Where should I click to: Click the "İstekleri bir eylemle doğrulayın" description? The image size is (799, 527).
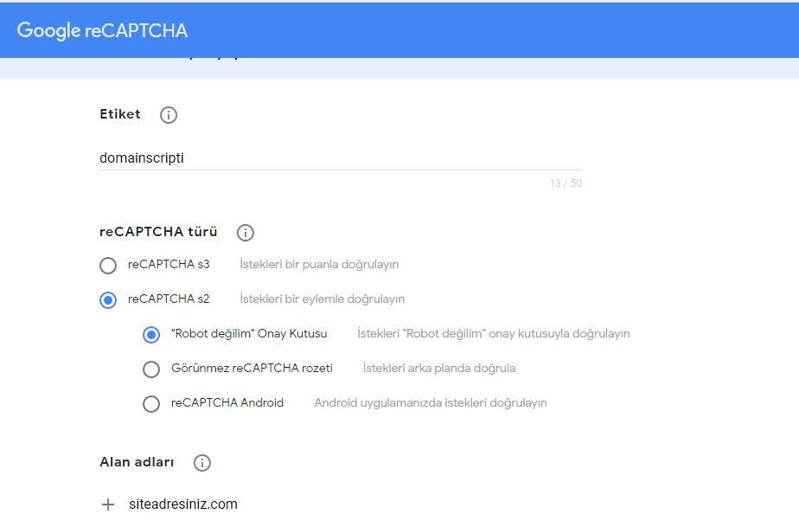coord(322,299)
